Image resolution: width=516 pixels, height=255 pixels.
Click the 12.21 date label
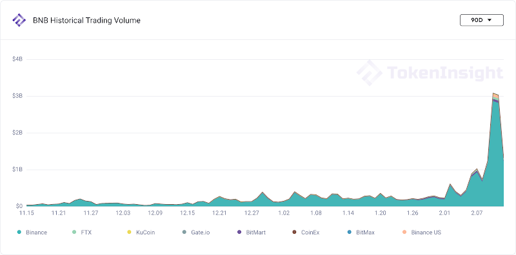coord(219,213)
